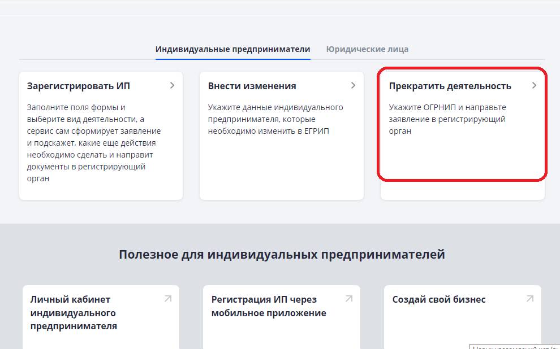Choose the Прекратить деятельность heading
The image size is (560, 349).
(x=450, y=86)
